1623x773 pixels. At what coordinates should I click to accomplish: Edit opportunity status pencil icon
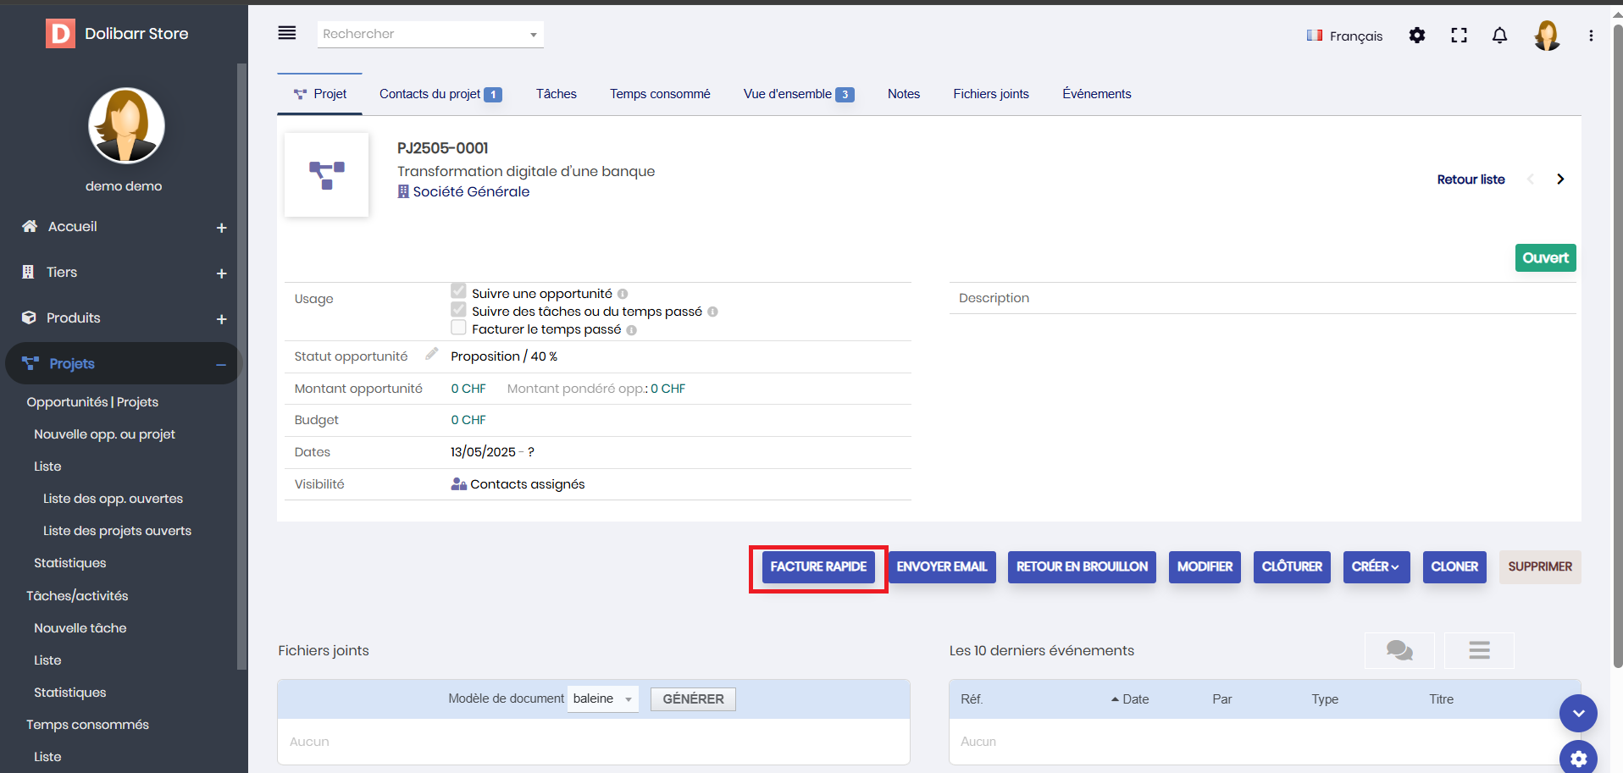(x=432, y=355)
